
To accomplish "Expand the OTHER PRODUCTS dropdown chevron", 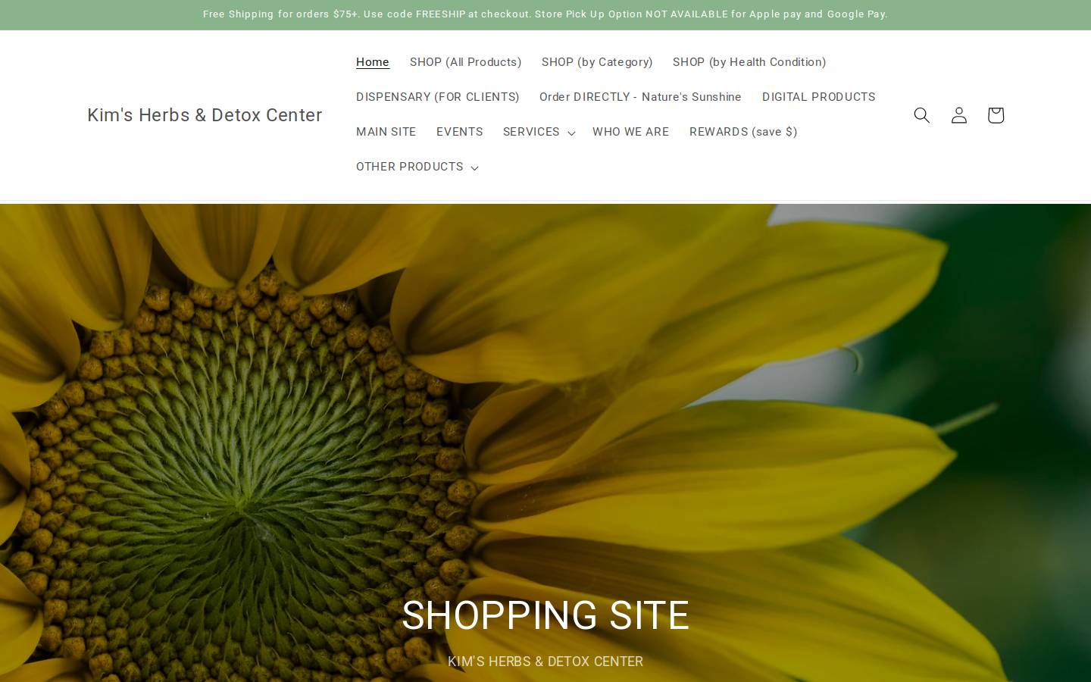I will coord(474,167).
